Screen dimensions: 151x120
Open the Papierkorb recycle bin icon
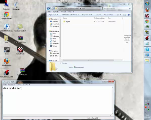[16, 5]
